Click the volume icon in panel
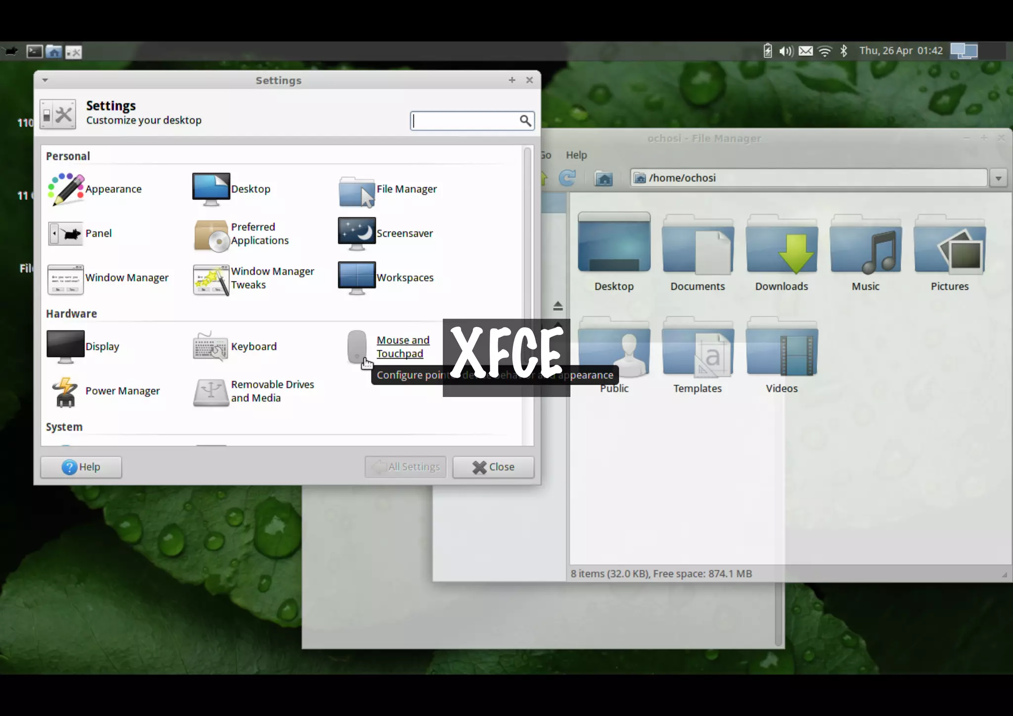This screenshot has width=1013, height=716. (786, 51)
